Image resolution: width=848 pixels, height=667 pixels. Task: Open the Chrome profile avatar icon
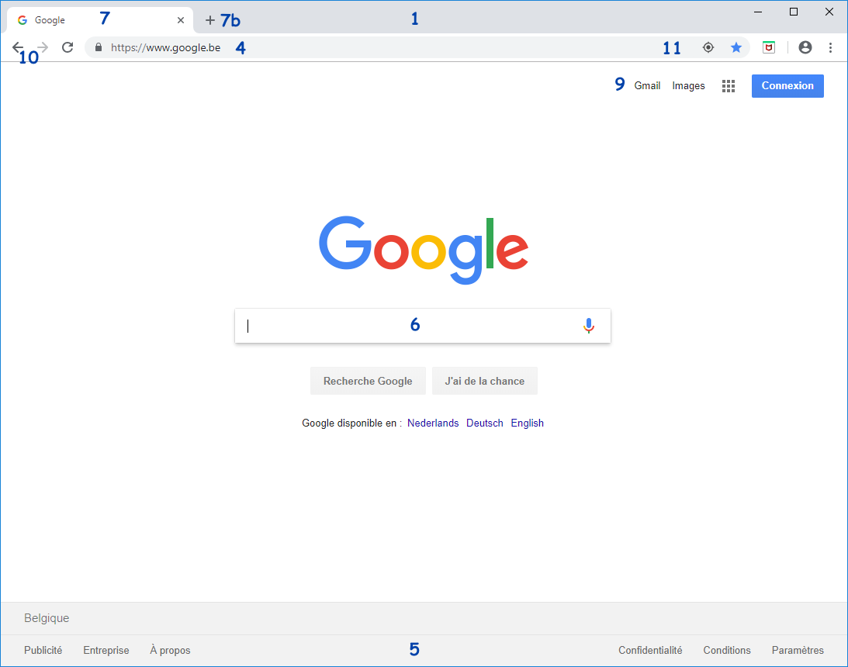805,47
